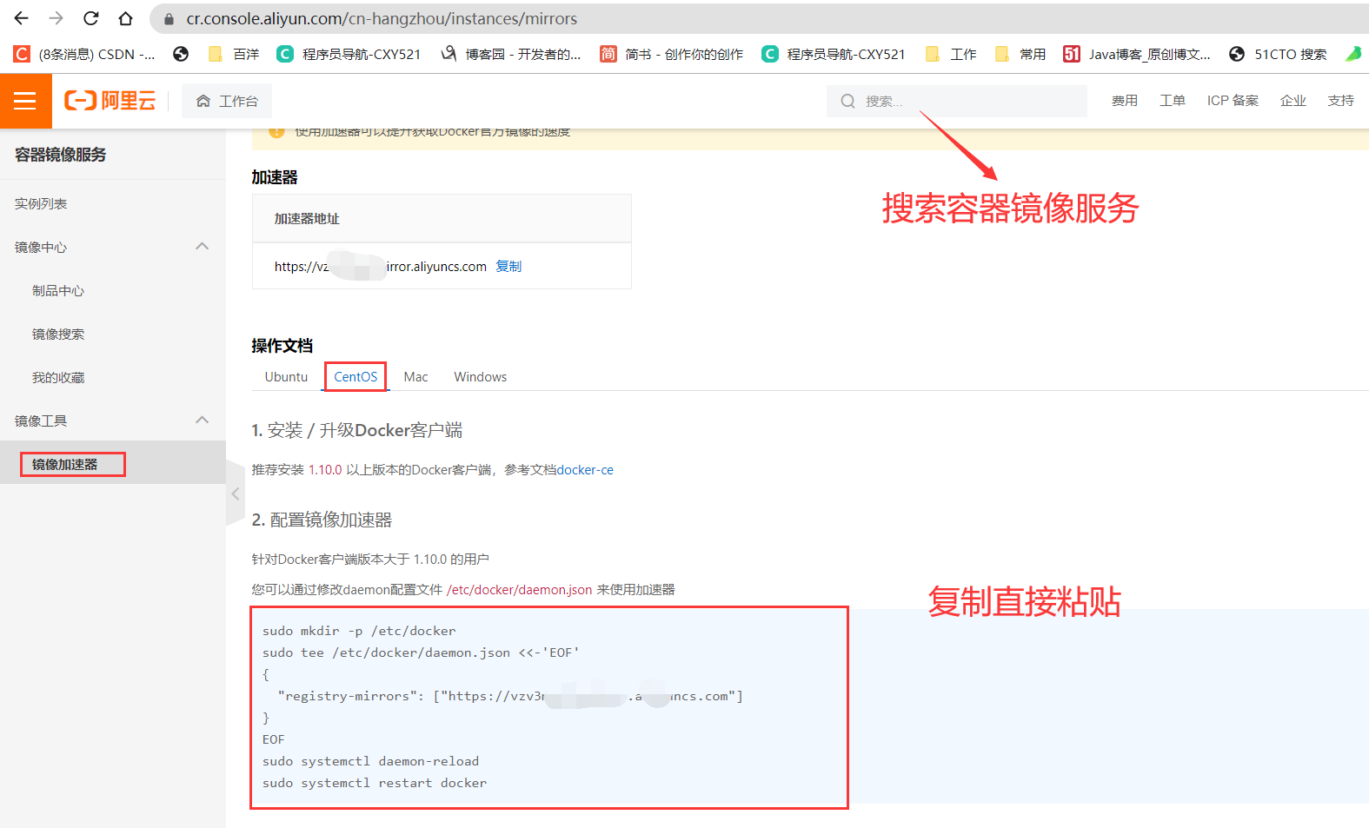The height and width of the screenshot is (828, 1369).
Task: Open the browser home page icon
Action: point(126,18)
